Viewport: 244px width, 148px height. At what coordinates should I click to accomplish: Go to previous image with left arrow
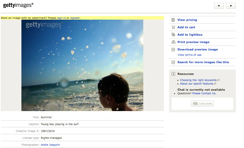pyautogui.click(x=219, y=6)
